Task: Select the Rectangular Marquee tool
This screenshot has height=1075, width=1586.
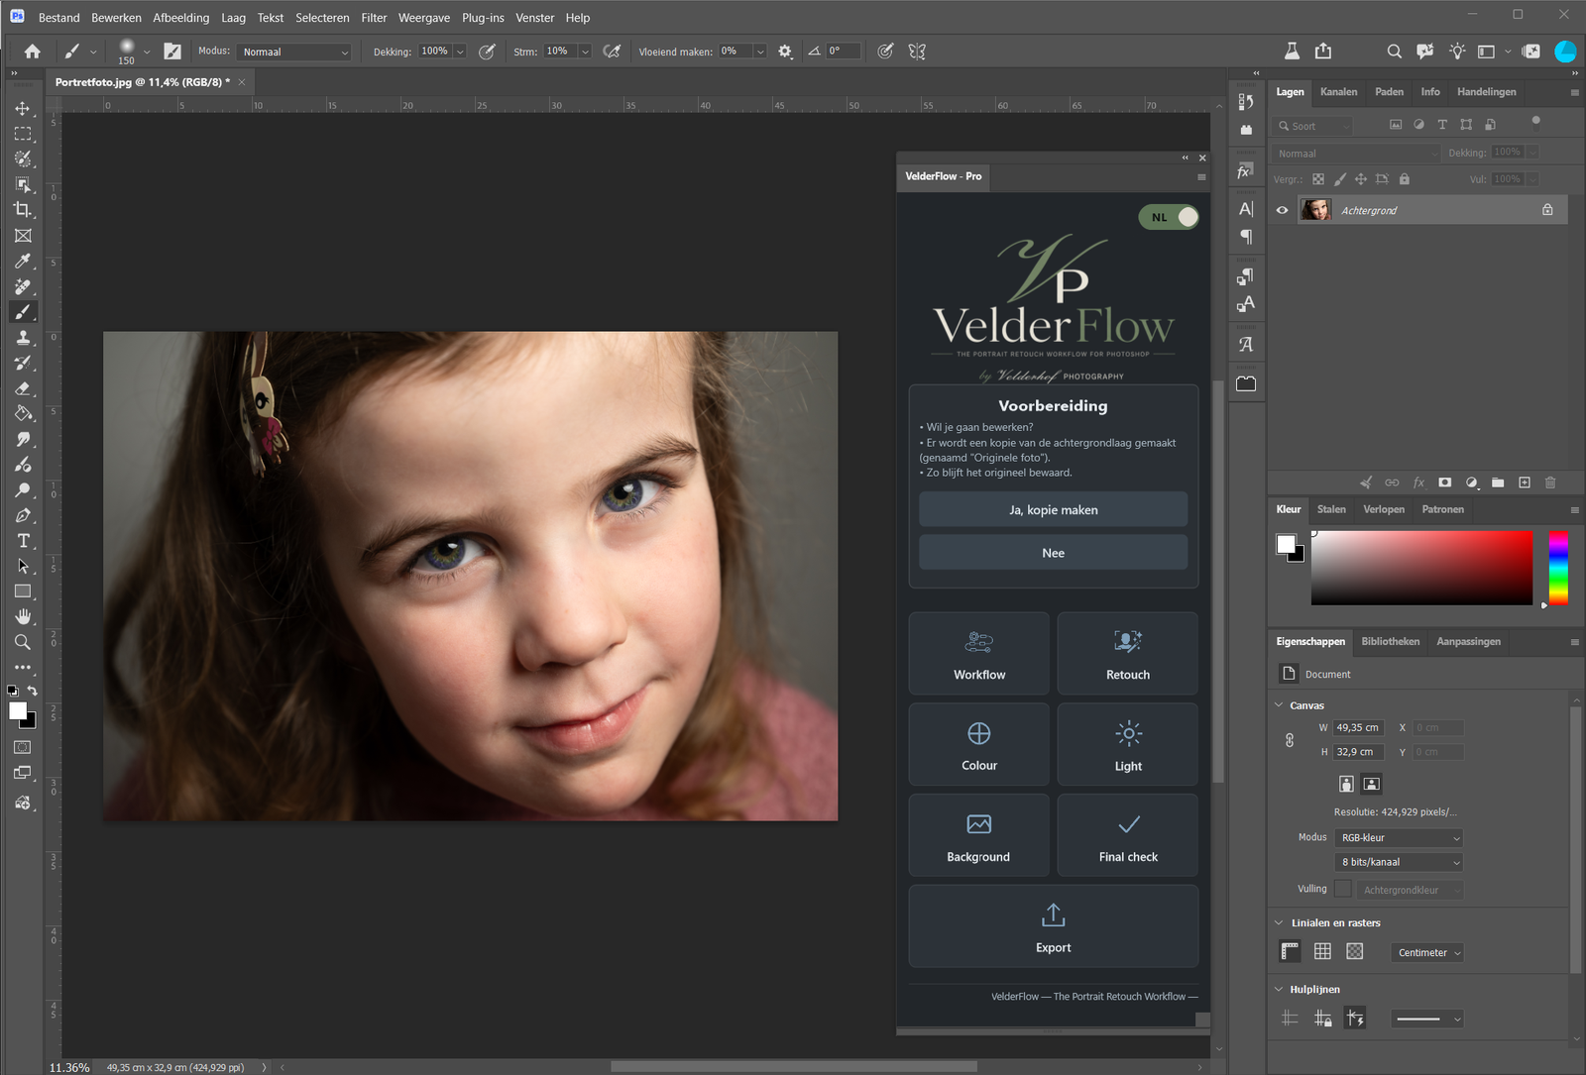Action: tap(23, 134)
